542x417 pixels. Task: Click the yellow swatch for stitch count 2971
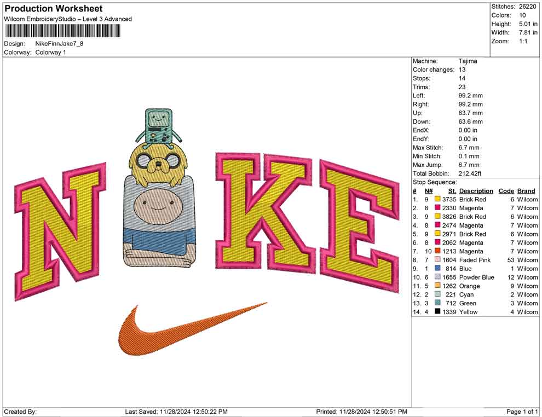pyautogui.click(x=437, y=234)
